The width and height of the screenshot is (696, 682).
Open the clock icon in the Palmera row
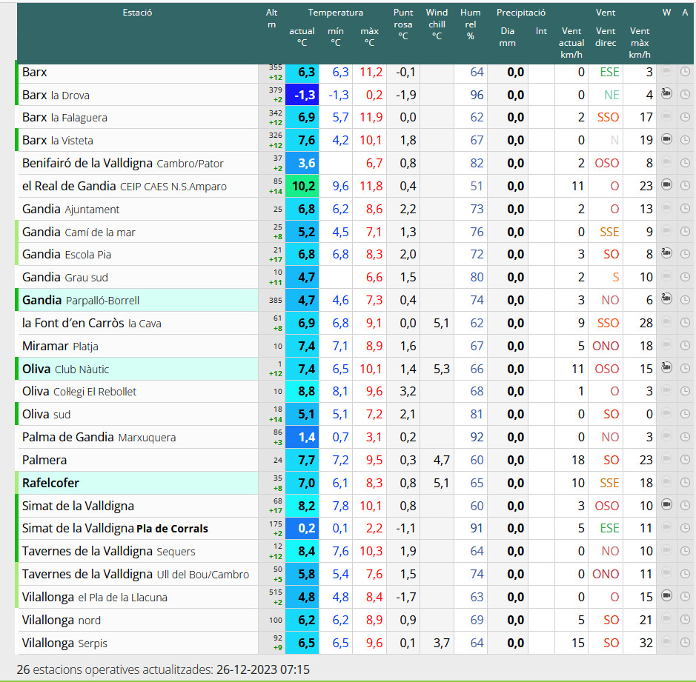click(x=685, y=460)
